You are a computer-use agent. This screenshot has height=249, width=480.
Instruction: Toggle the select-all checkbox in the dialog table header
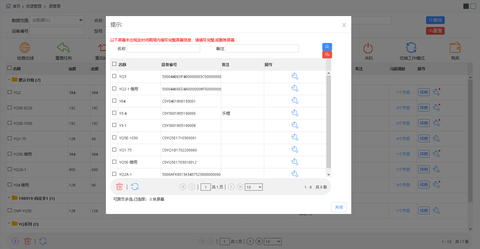[x=114, y=64]
